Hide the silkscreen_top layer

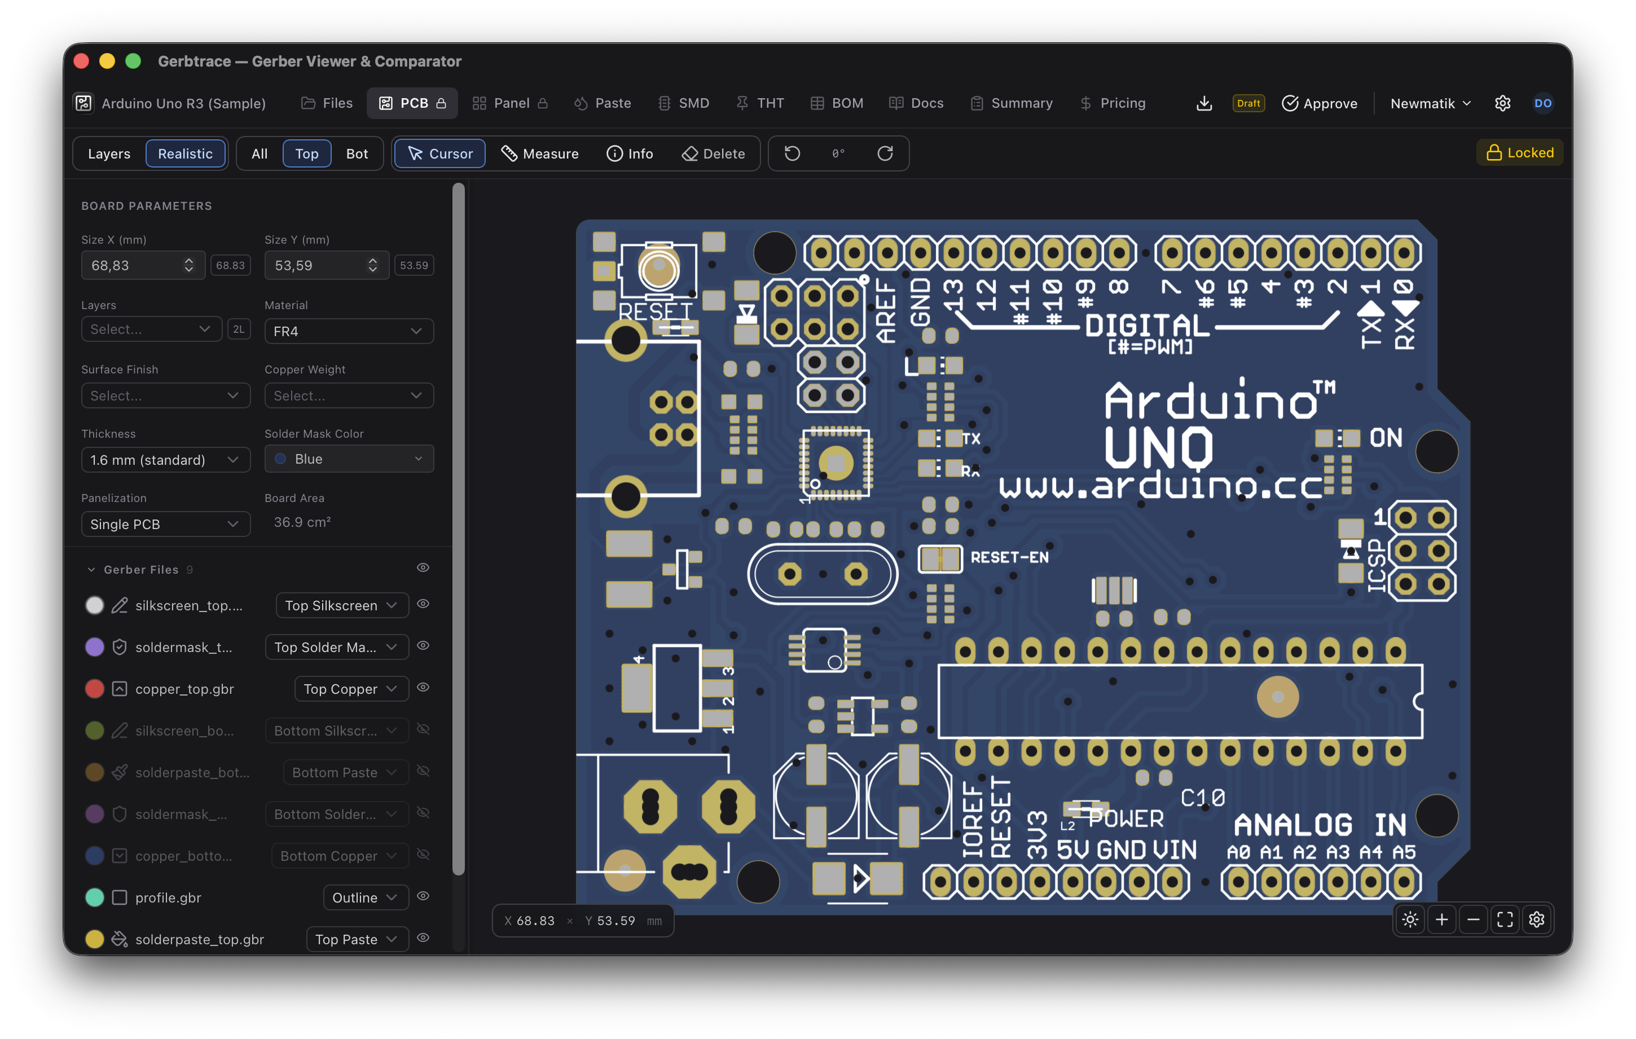(x=423, y=604)
